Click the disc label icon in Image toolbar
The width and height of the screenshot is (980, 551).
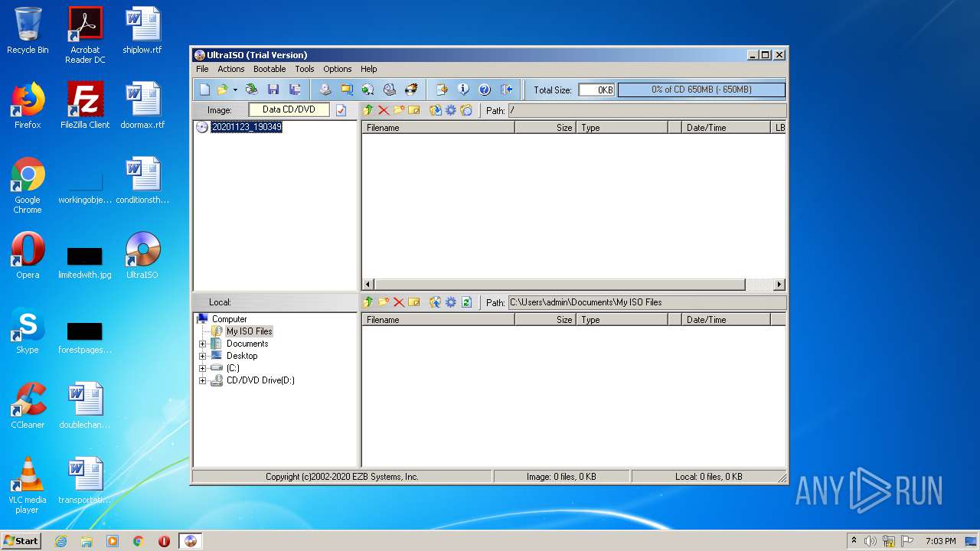(466, 110)
